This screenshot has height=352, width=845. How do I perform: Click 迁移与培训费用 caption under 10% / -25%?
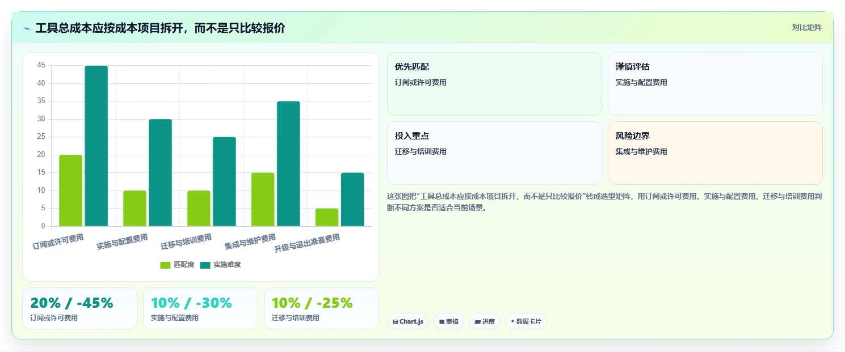click(296, 318)
